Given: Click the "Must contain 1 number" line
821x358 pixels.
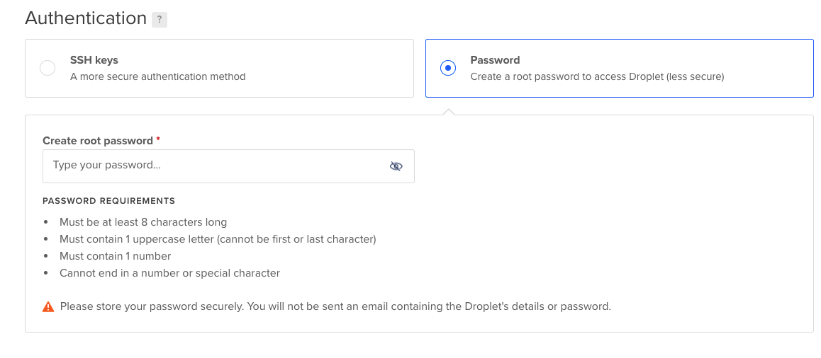Looking at the screenshot, I should (x=115, y=256).
